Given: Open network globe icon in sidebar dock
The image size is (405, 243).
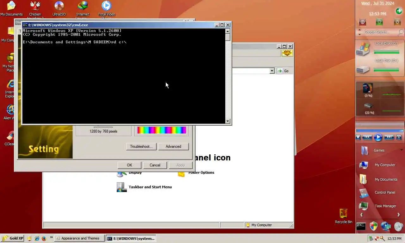Looking at the screenshot, I should click(386, 226).
